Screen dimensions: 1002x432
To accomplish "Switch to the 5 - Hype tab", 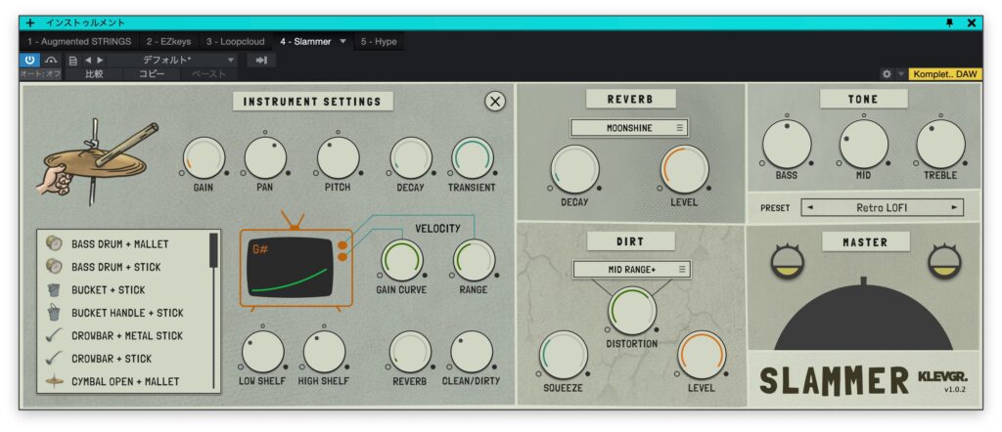I will (377, 41).
